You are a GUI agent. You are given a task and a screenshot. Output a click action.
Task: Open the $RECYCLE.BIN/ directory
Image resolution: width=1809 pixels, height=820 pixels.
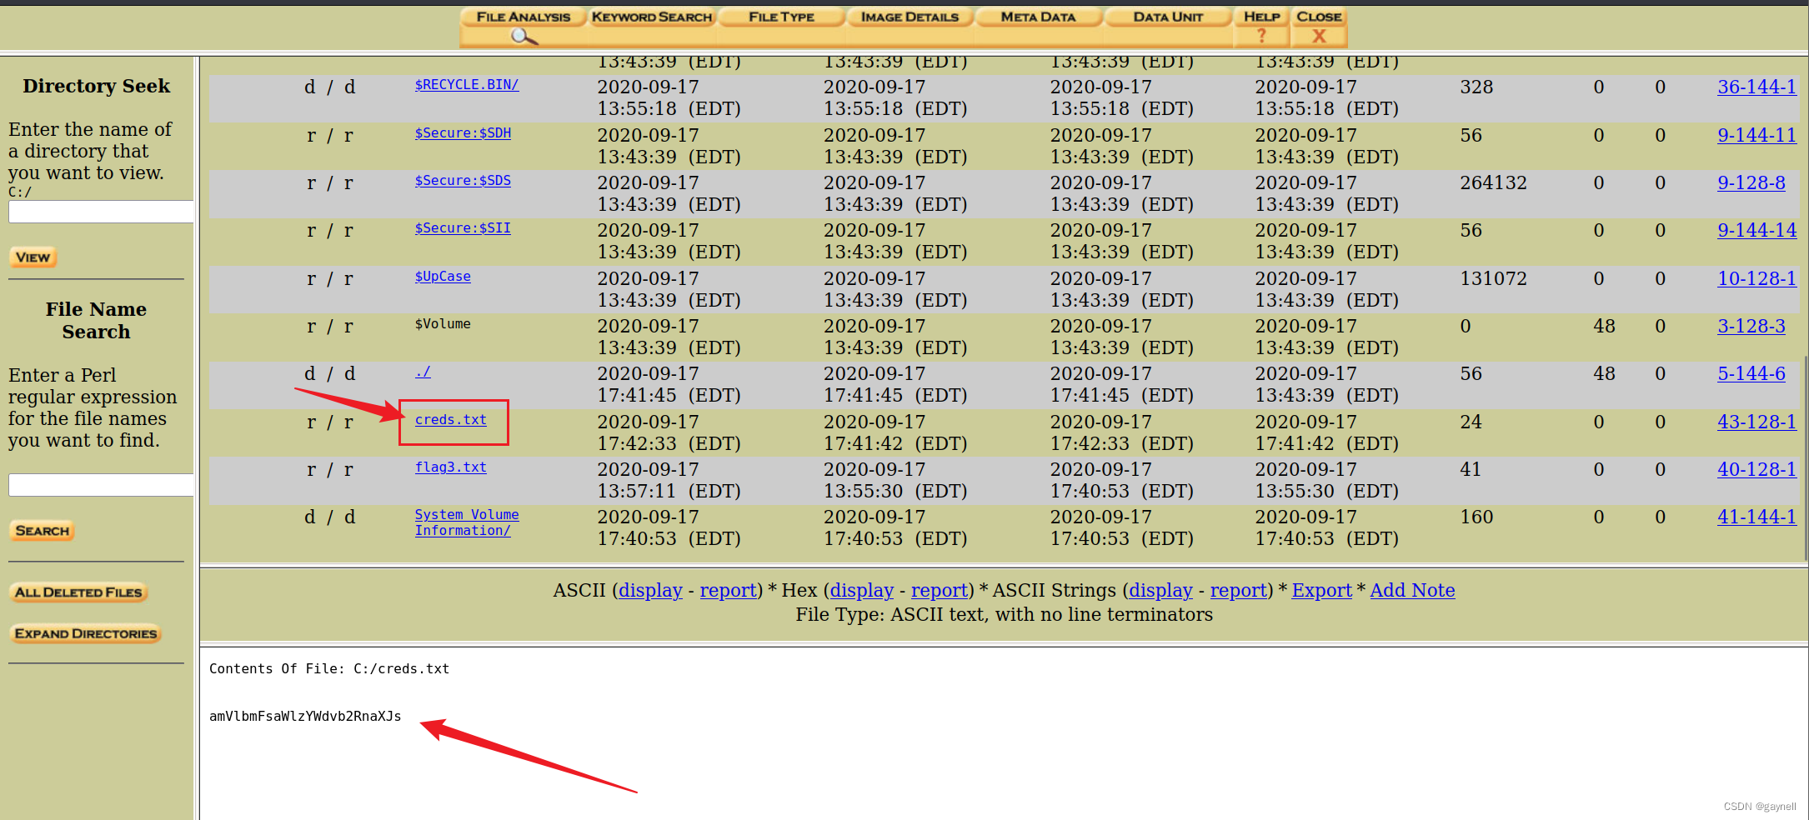tap(467, 85)
